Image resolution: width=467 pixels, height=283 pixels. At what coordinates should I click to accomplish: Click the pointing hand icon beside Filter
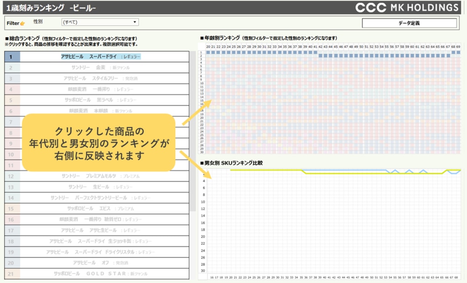click(23, 23)
